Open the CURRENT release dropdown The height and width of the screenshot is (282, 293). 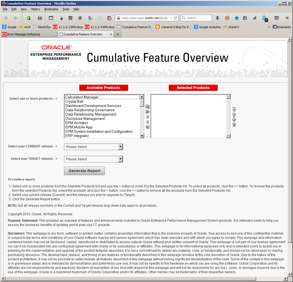[94, 147]
